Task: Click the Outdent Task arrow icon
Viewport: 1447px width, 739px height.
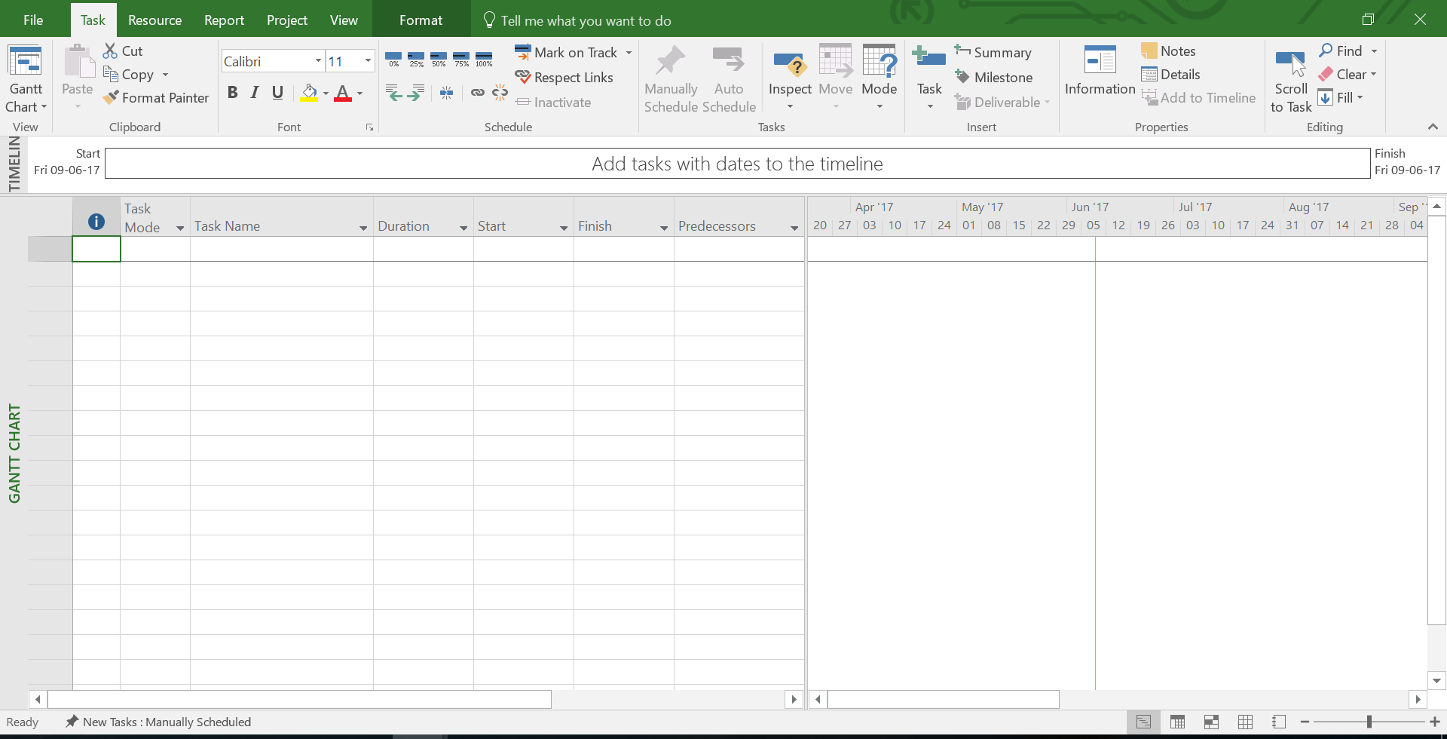Action: click(x=393, y=93)
